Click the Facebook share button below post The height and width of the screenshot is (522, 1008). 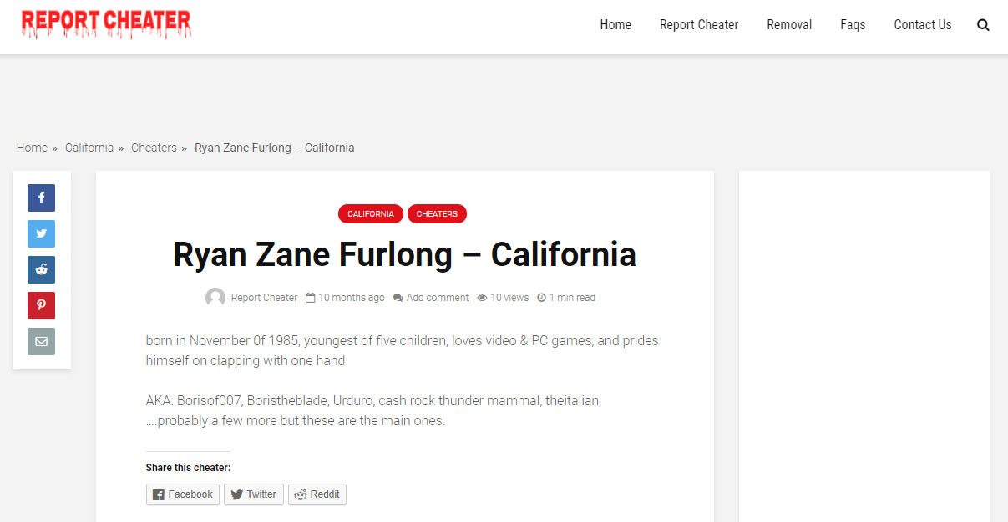tap(183, 494)
